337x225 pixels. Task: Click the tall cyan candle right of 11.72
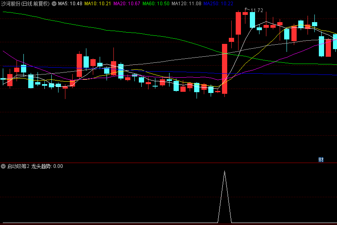[x=252, y=19]
